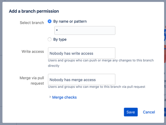Click the 'Merge via pull request' label
Viewport: 166px width, 125px height.
pos(32,81)
